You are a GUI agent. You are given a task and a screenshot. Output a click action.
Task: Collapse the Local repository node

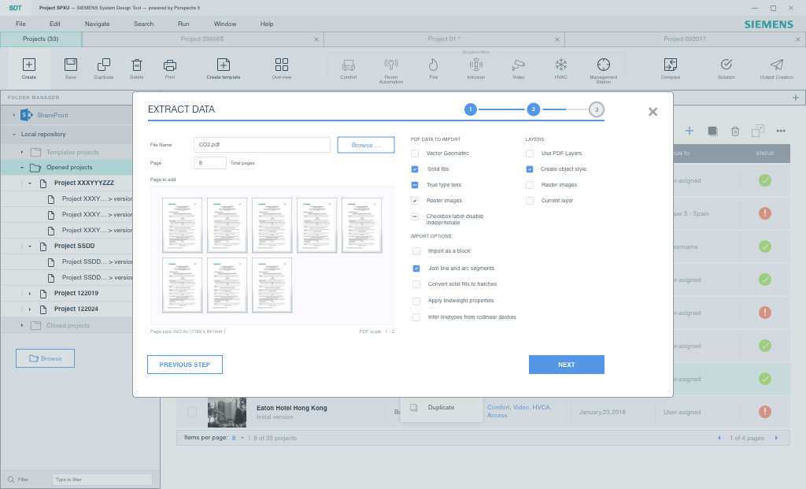tap(14, 134)
